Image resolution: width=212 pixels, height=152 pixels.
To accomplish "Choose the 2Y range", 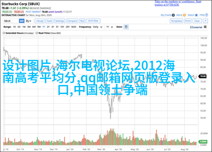I will (48, 27).
